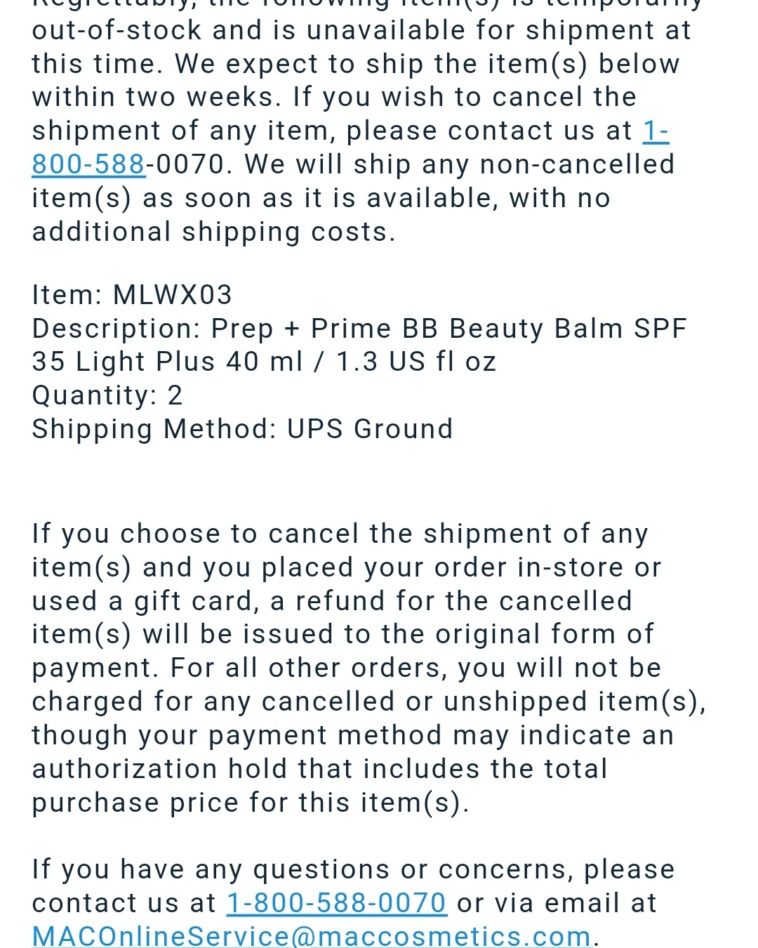The height and width of the screenshot is (948, 758).
Task: Tap the underlined 800-588 link in the first paragraph
Action: (x=88, y=164)
